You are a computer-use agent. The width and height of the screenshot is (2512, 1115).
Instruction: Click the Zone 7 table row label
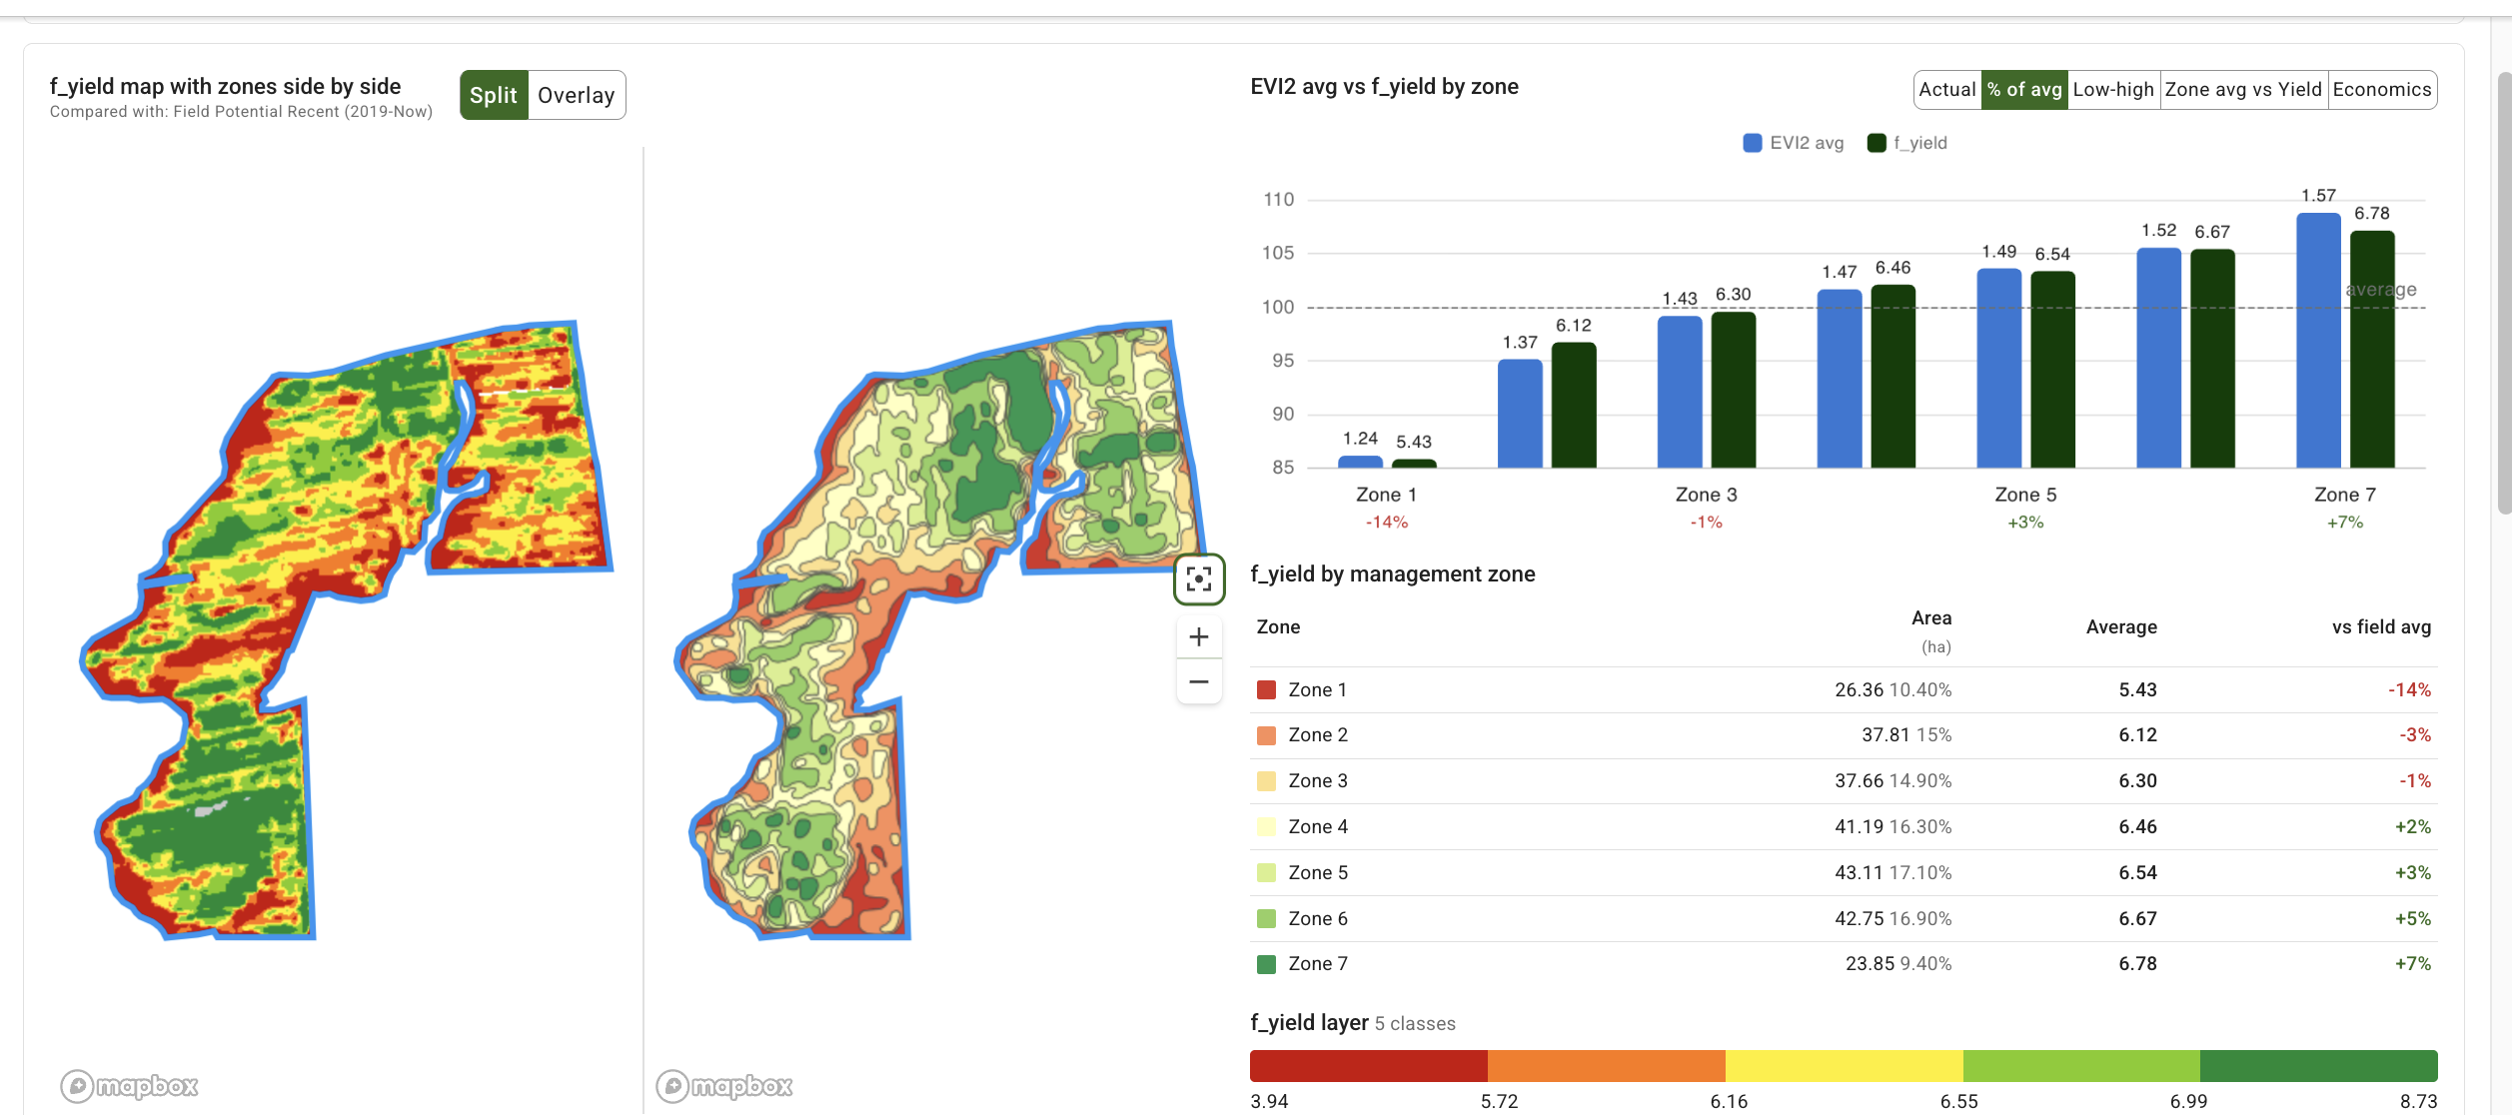tap(1318, 964)
